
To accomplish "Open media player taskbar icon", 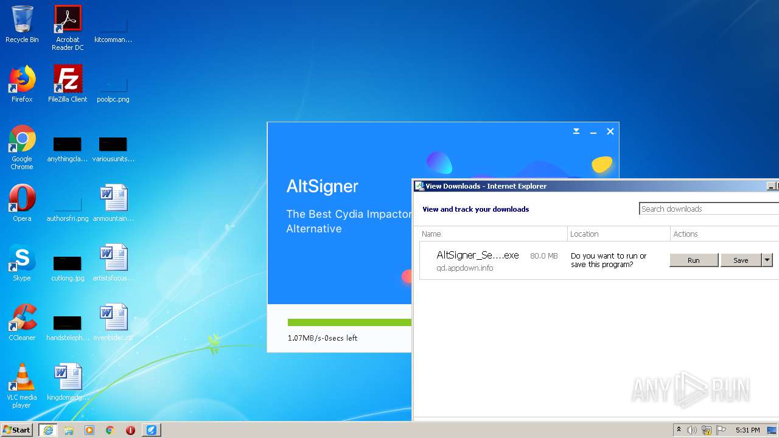I will coord(89,430).
